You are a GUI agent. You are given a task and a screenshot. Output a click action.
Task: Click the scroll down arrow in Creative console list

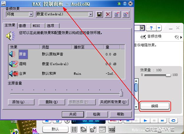[136, 107]
